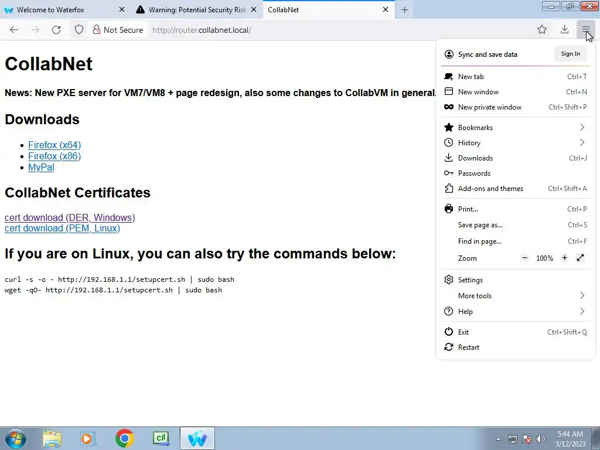Click the MyPal download link
Screen dimensions: 600x450
pyautogui.click(x=41, y=167)
